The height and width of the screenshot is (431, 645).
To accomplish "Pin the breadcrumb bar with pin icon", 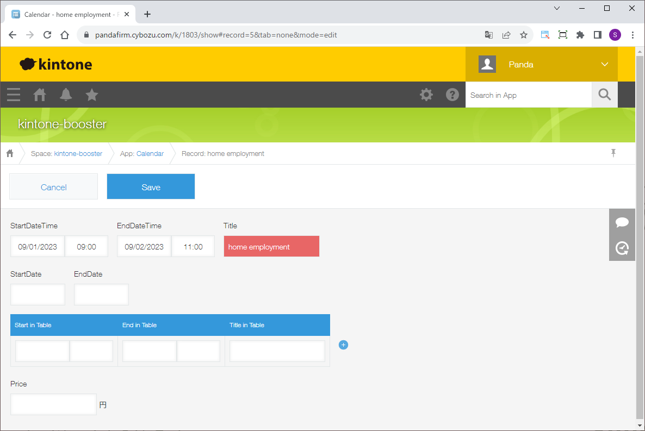I will (613, 153).
